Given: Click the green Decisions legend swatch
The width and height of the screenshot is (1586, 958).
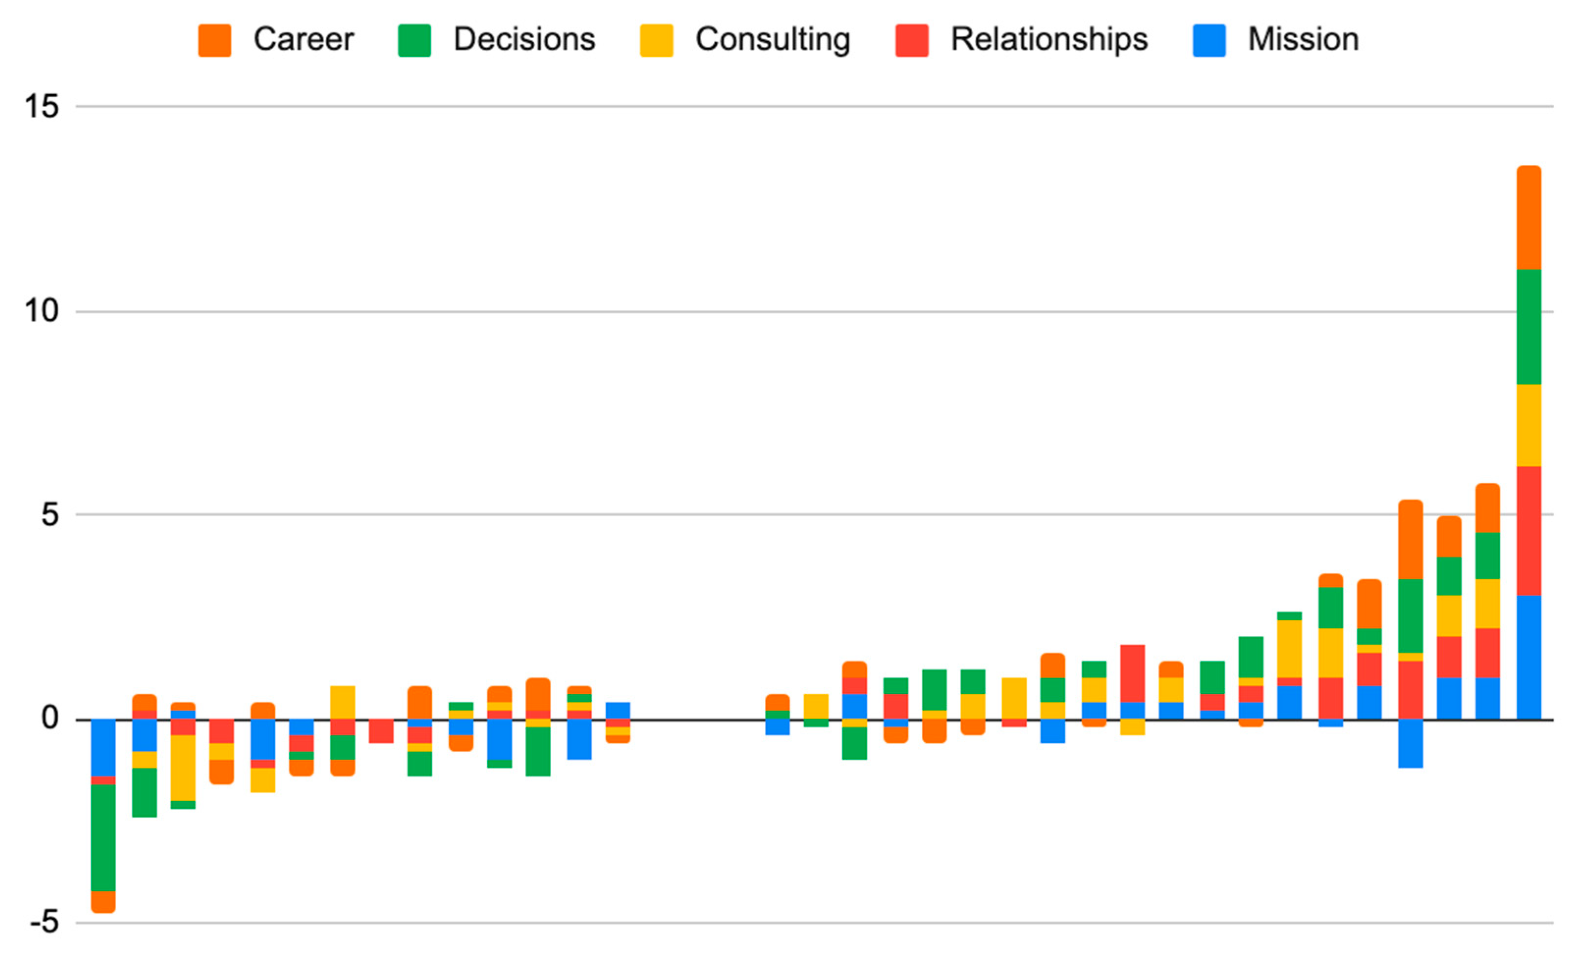Looking at the screenshot, I should [x=414, y=41].
